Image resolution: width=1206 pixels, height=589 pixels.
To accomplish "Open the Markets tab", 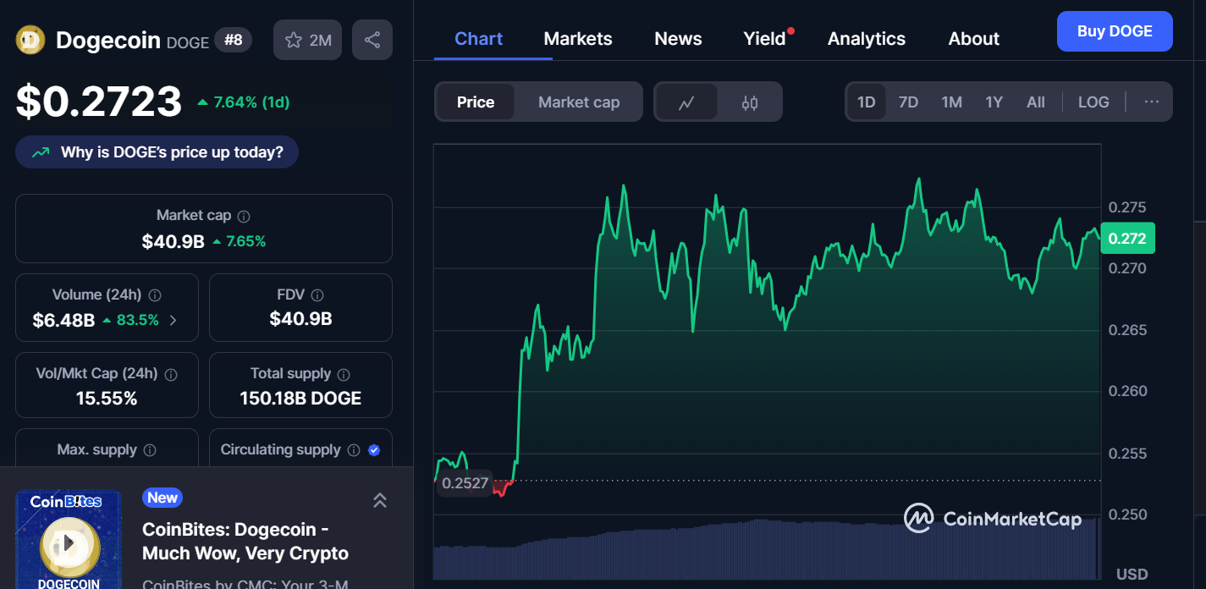I will click(578, 39).
